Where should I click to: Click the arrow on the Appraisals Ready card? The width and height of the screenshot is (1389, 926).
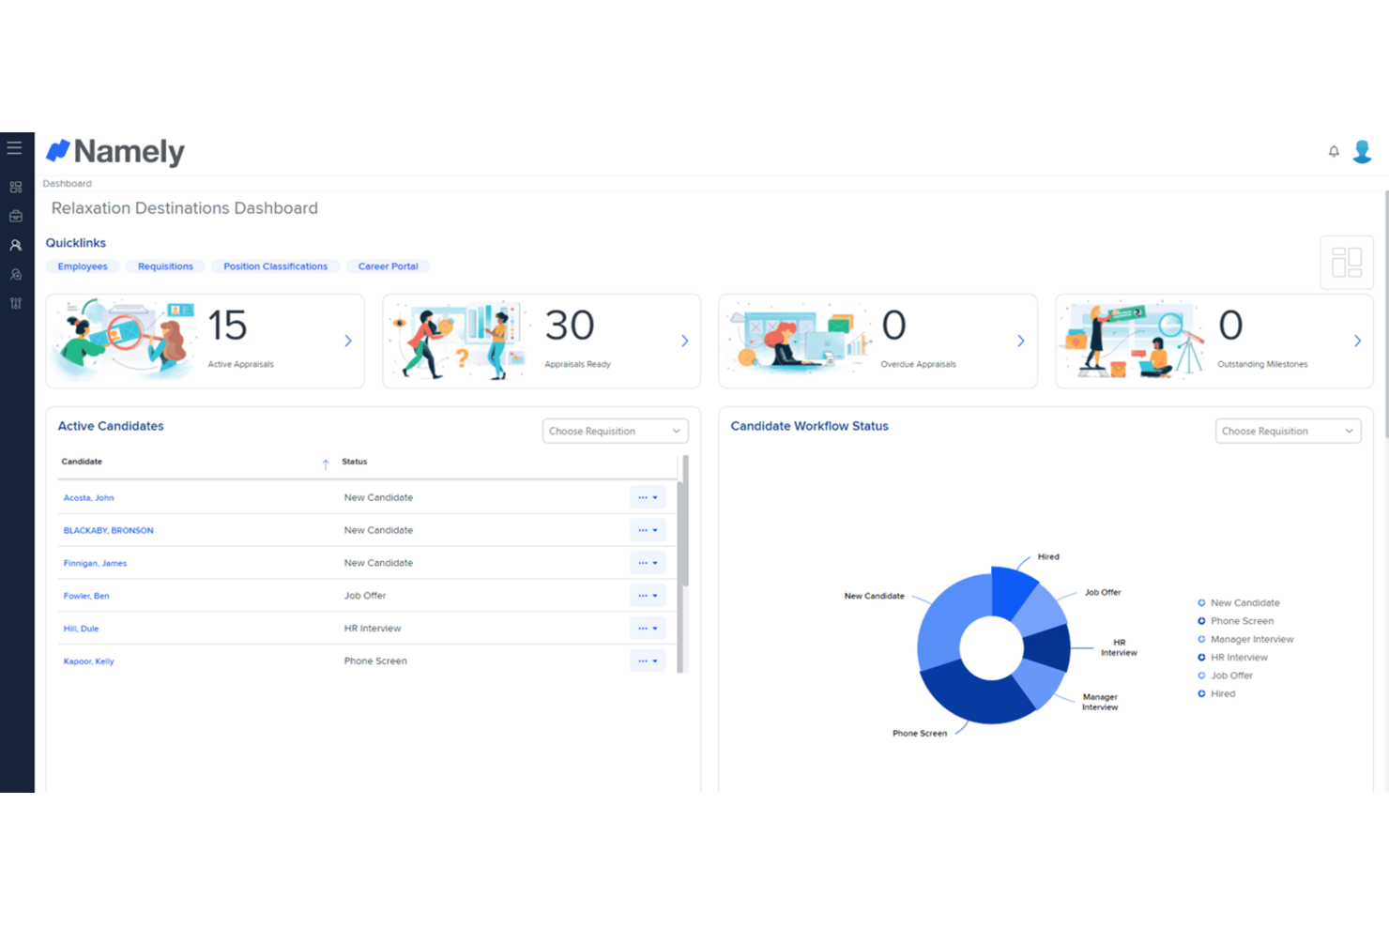[x=685, y=341]
